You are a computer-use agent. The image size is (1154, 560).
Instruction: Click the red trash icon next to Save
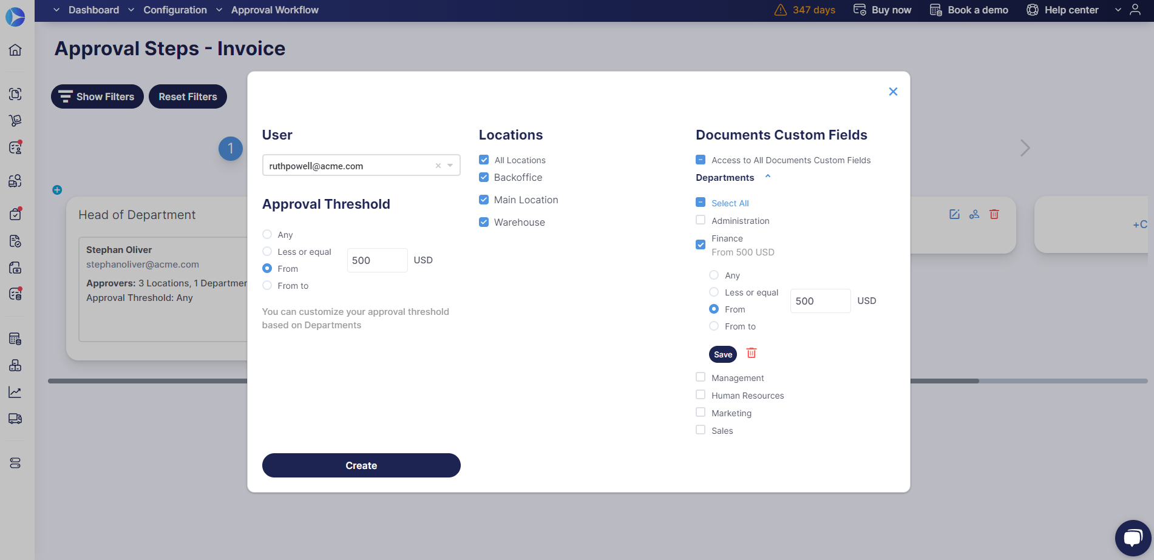point(751,353)
